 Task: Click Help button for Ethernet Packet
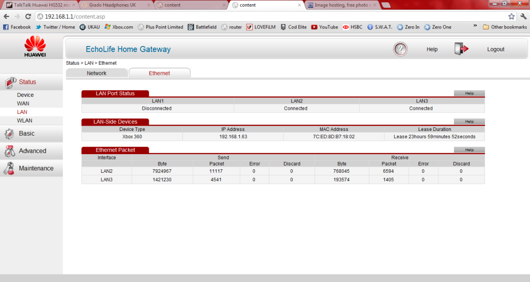[x=469, y=150]
